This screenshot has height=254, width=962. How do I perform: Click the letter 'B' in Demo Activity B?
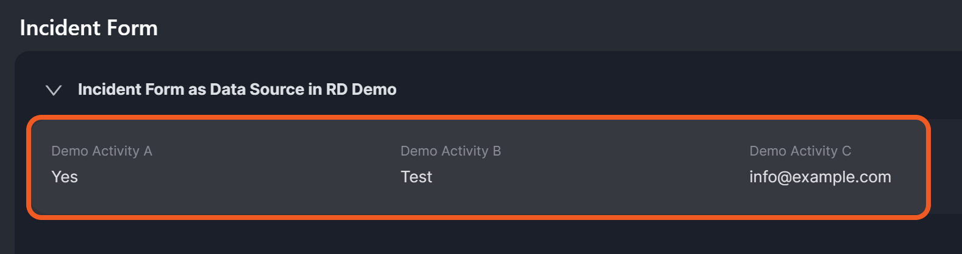point(496,151)
